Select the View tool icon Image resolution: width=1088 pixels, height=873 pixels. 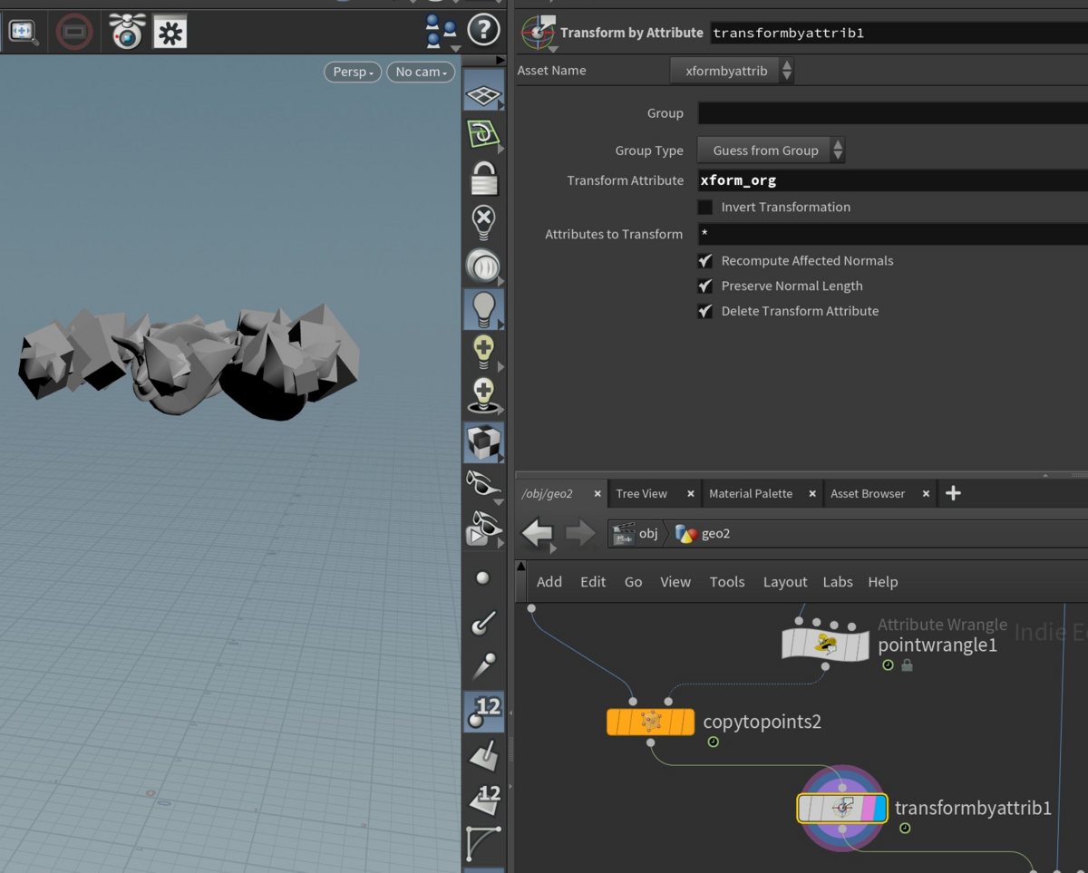(24, 32)
